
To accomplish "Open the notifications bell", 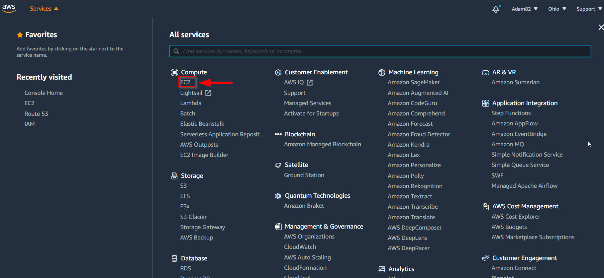I will [x=496, y=9].
